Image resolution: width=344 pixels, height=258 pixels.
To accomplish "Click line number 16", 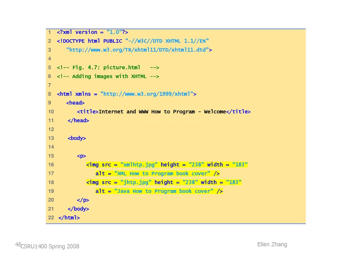I will tap(51, 165).
